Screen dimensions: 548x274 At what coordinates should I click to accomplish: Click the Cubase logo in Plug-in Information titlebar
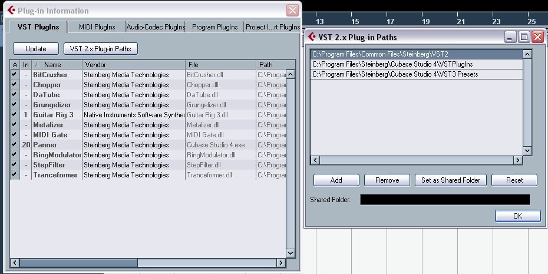point(11,10)
